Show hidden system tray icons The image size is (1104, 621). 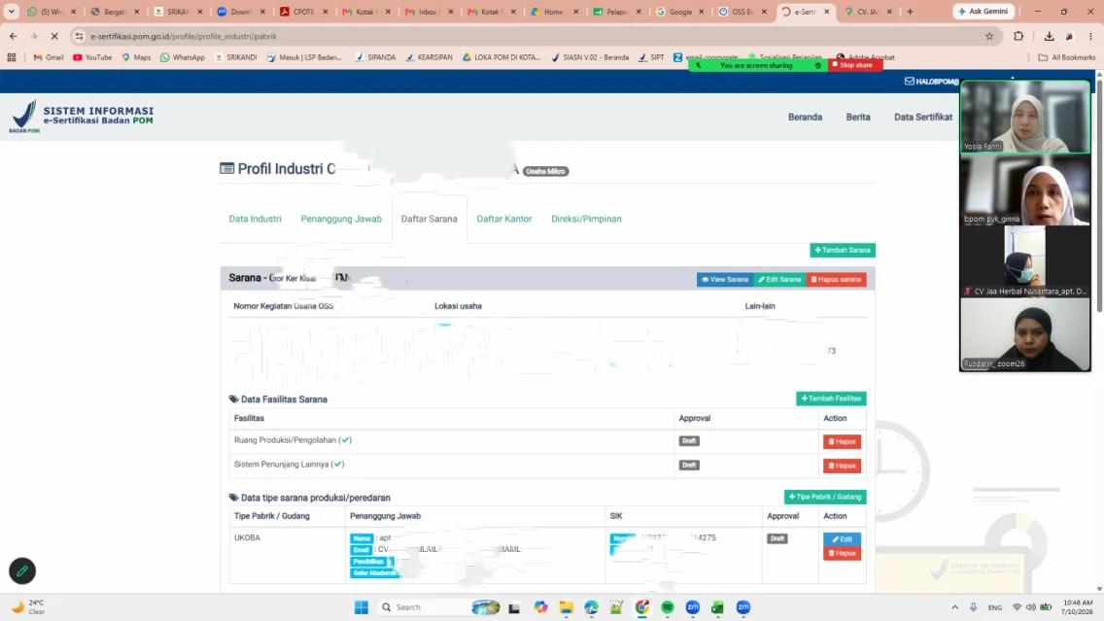pyautogui.click(x=954, y=607)
